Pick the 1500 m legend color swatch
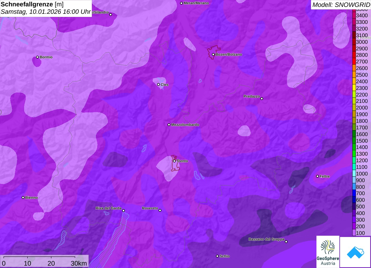Viewport: 371px width, 268px height. pyautogui.click(x=354, y=140)
